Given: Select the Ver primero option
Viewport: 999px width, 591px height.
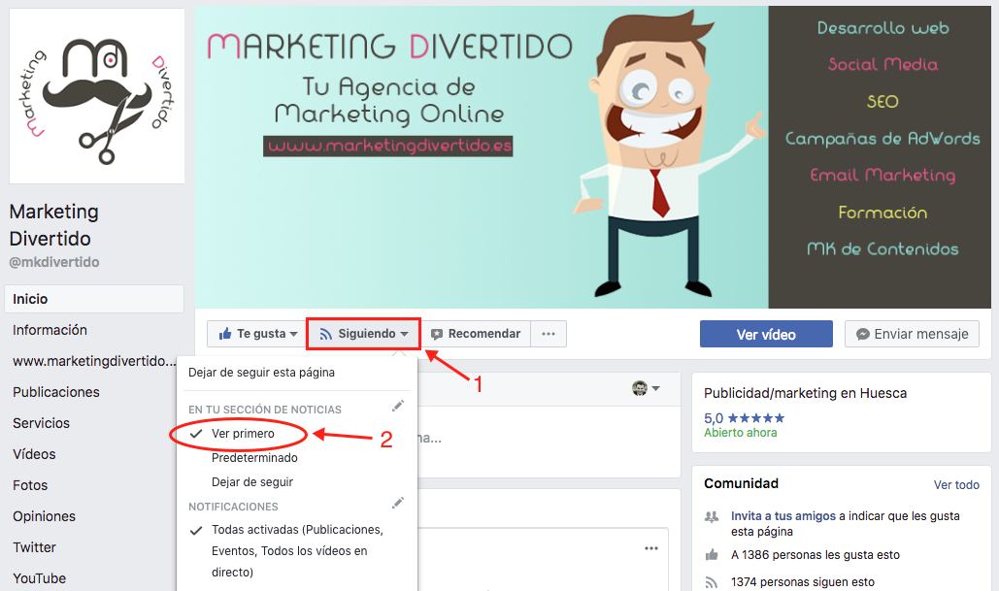Looking at the screenshot, I should (x=243, y=434).
